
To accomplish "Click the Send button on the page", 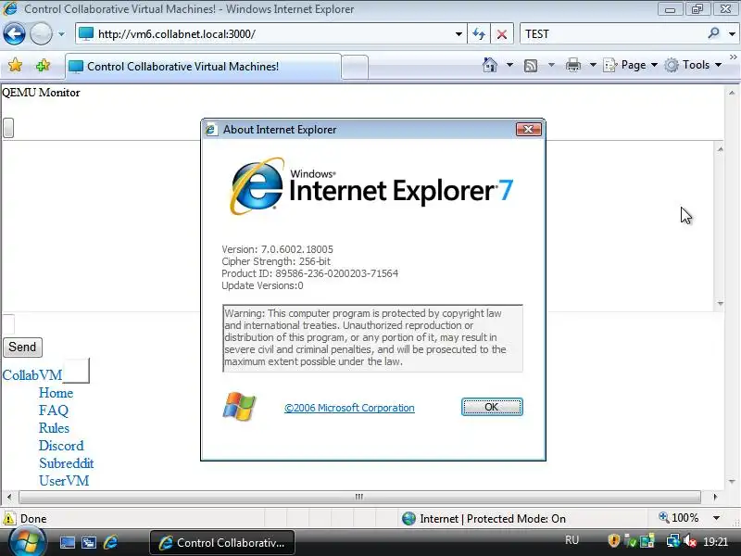I will 22,347.
